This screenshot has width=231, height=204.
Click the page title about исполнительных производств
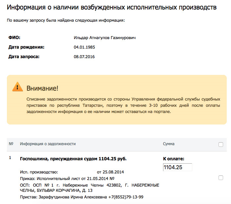point(112,8)
